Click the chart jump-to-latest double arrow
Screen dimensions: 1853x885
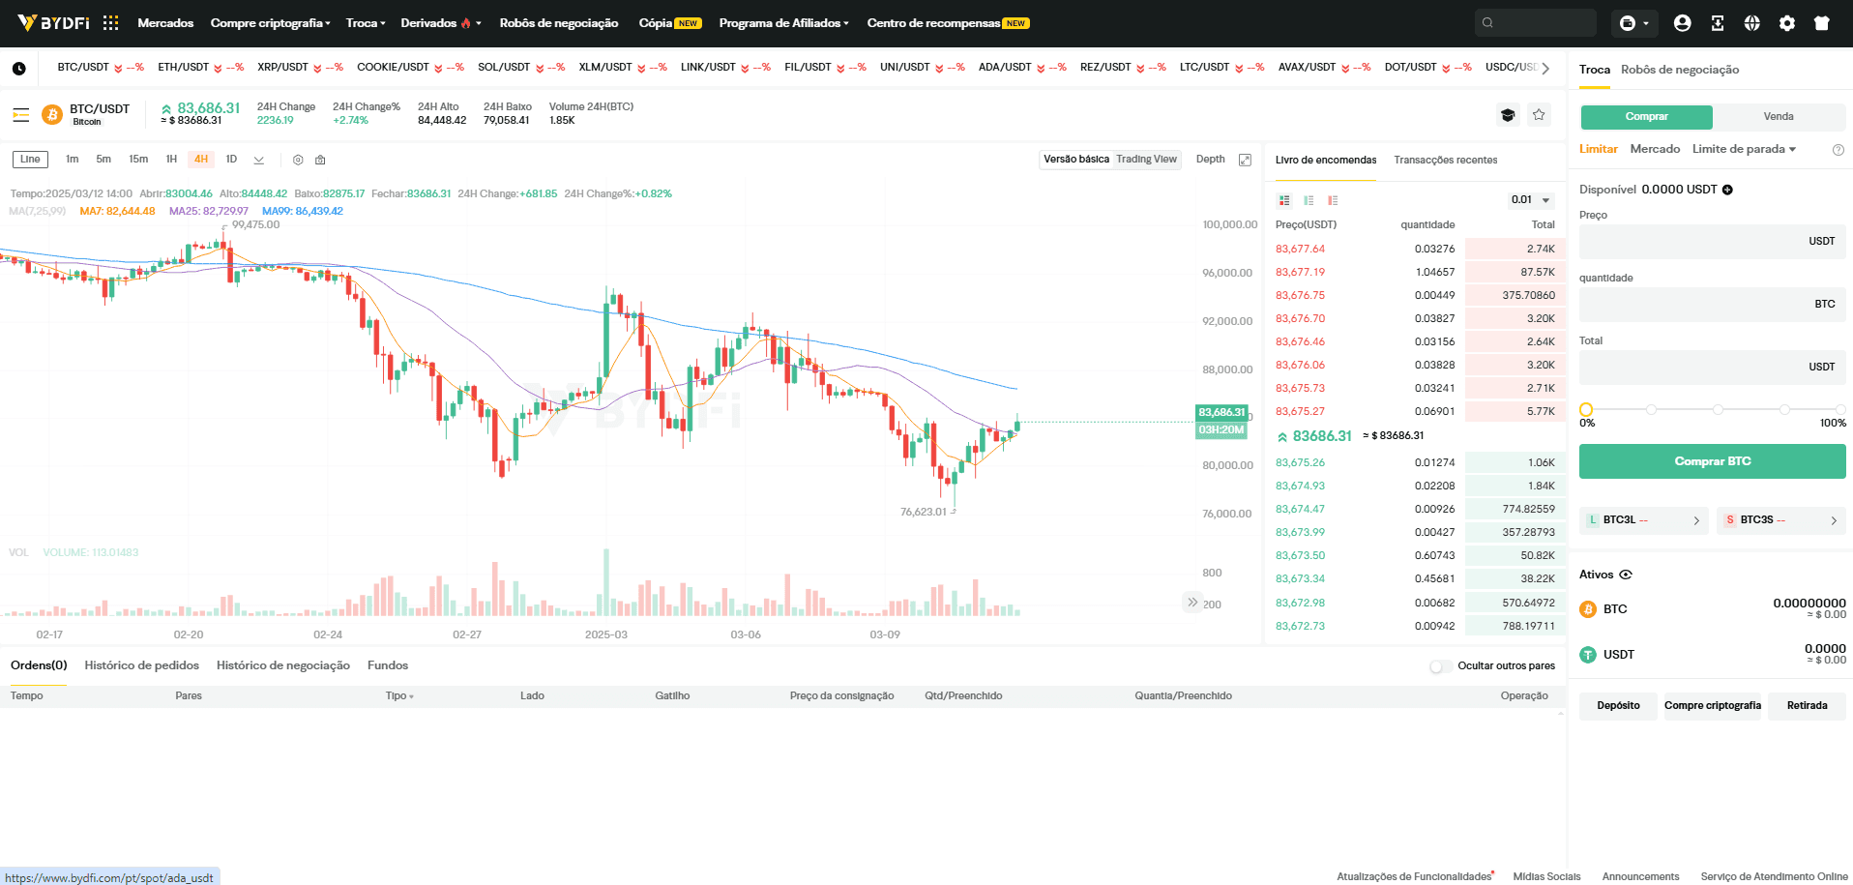click(1192, 602)
